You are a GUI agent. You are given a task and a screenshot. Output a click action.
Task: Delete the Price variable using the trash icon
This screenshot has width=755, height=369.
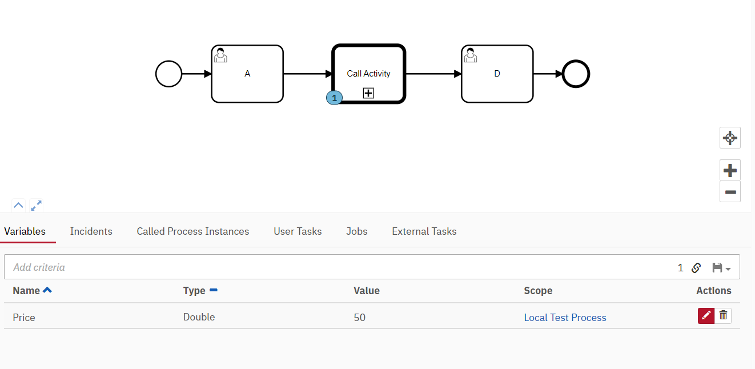coord(723,315)
